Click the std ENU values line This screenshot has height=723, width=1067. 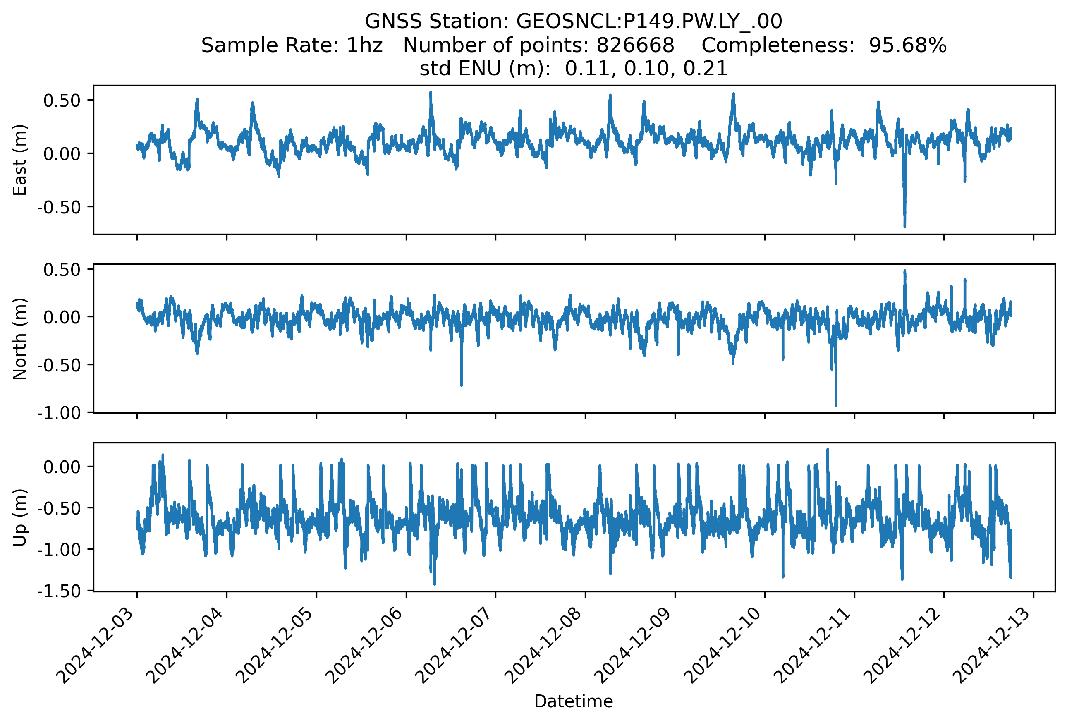click(574, 68)
